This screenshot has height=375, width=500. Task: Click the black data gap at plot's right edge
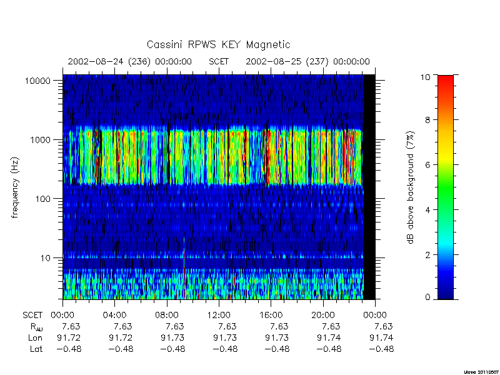point(369,187)
